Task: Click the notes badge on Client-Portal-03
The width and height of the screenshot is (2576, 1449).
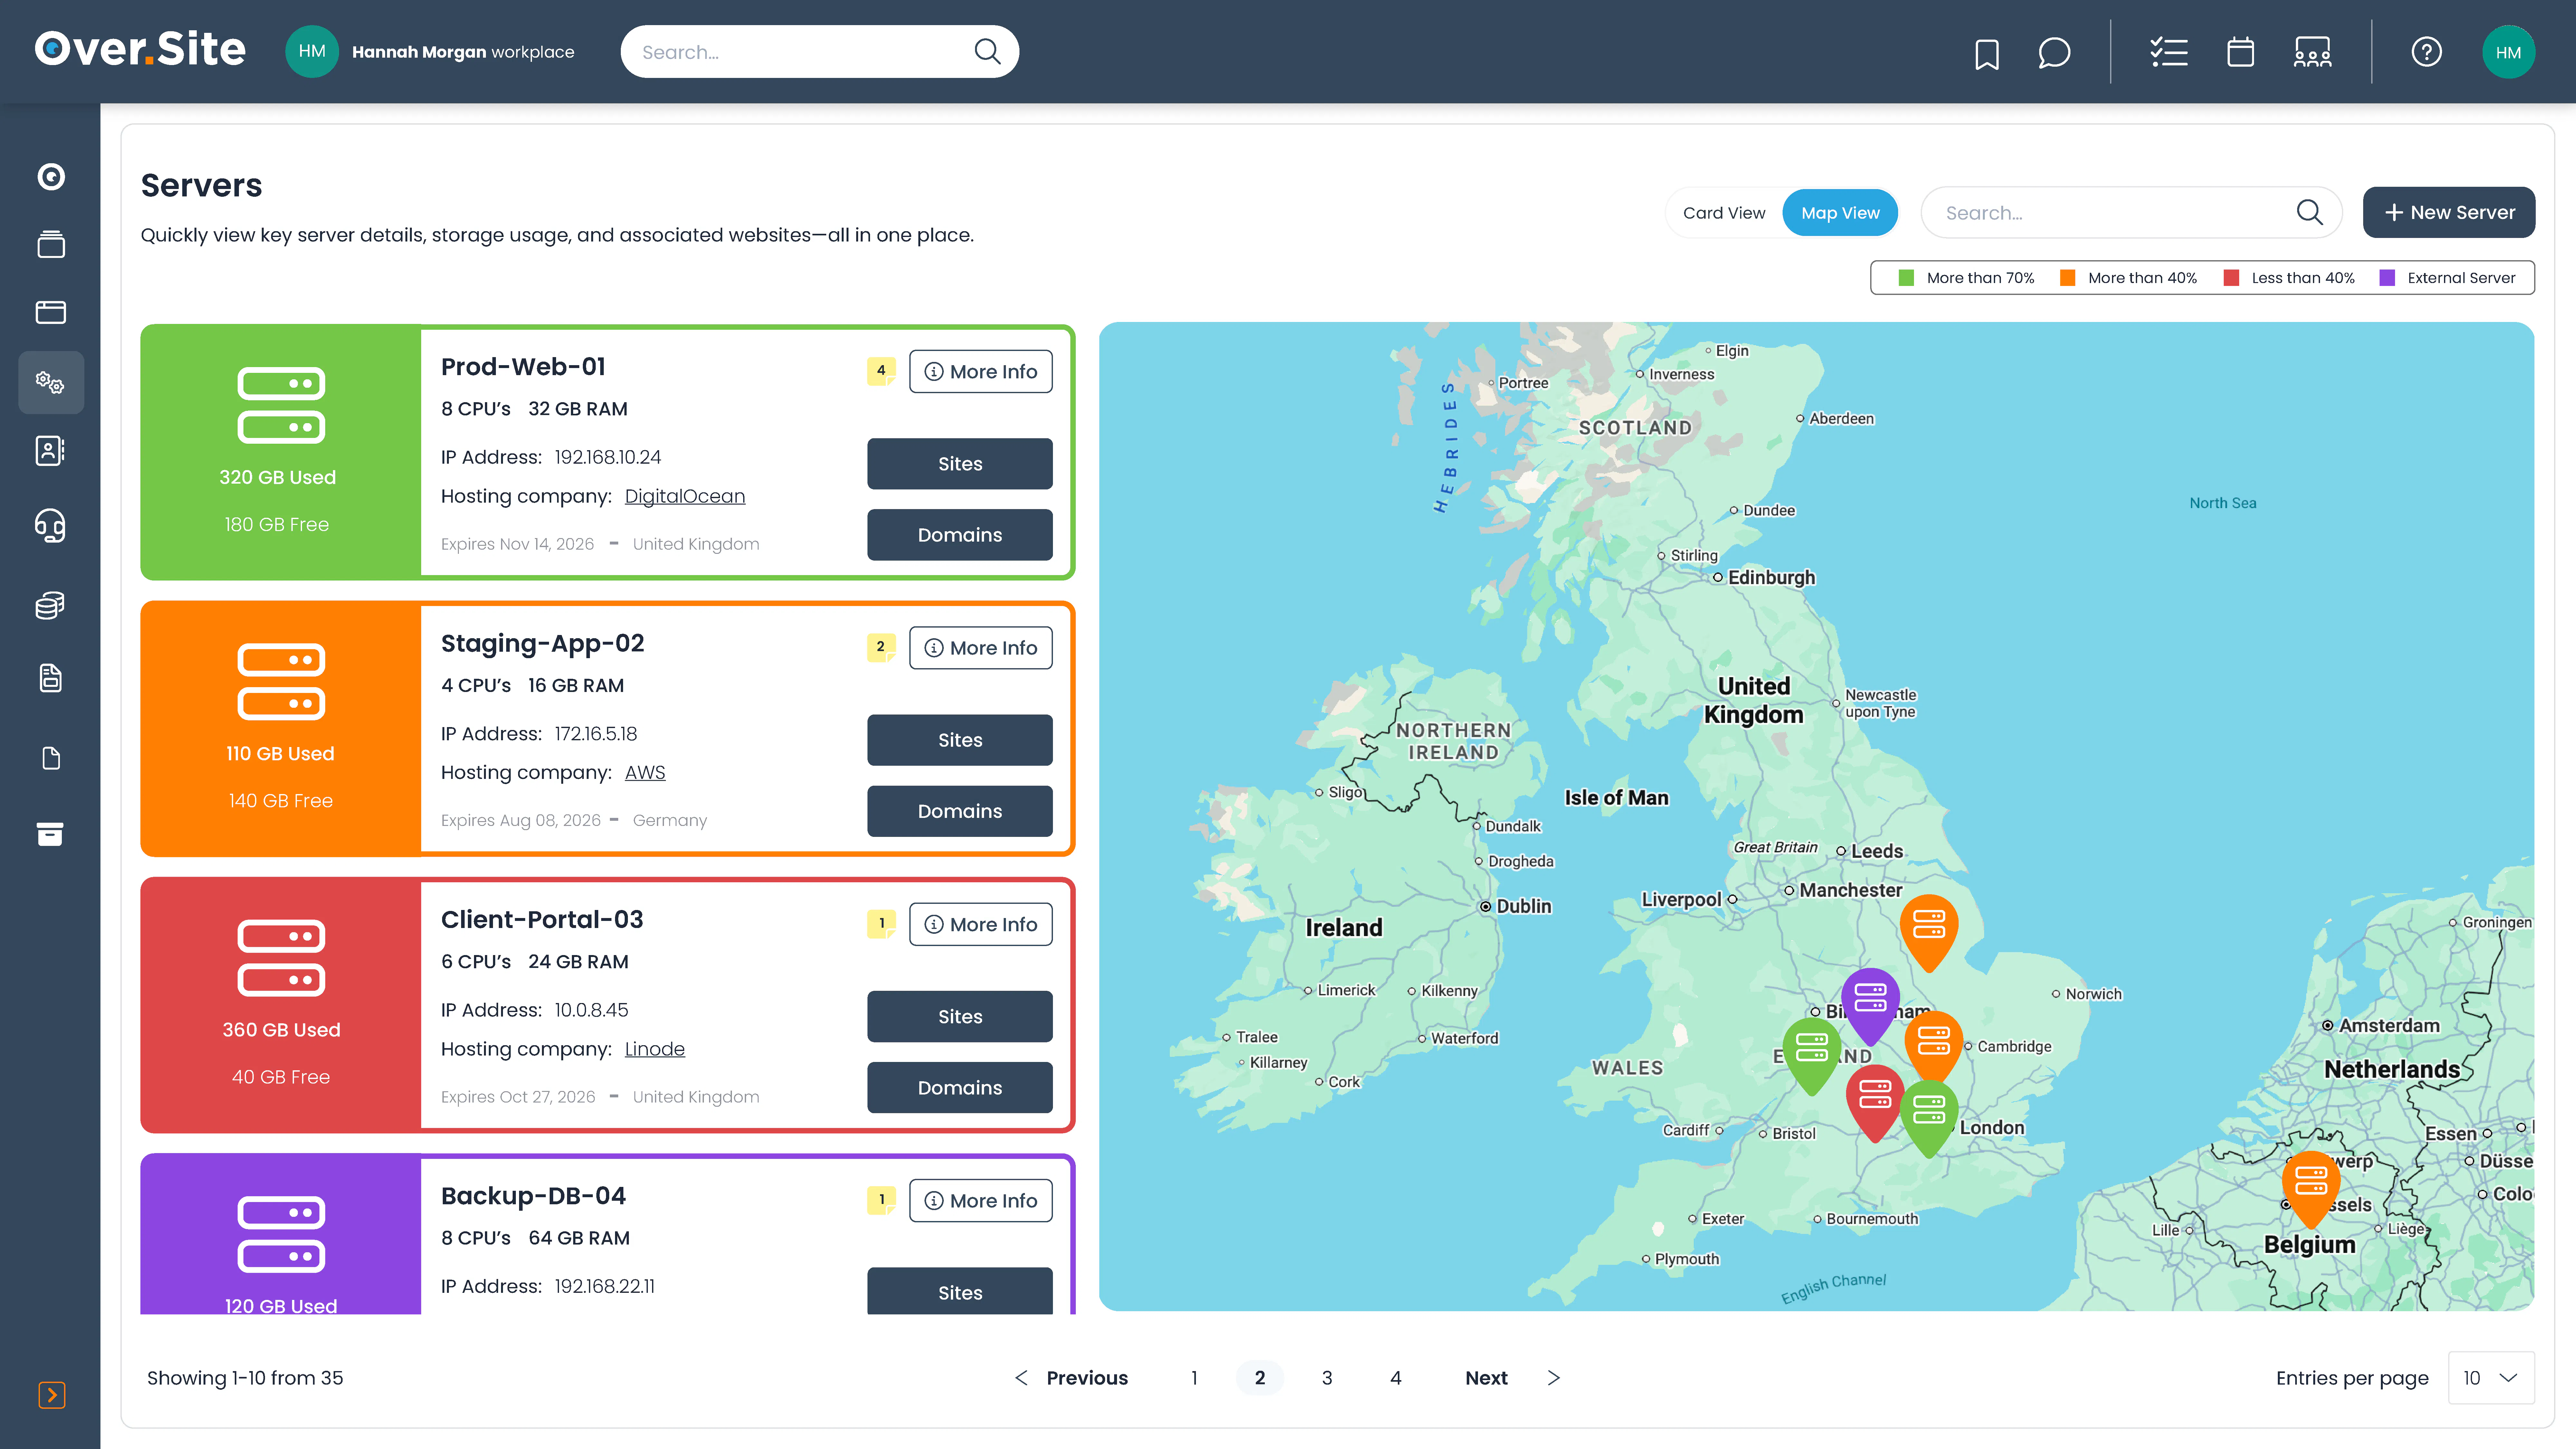Action: 881,924
